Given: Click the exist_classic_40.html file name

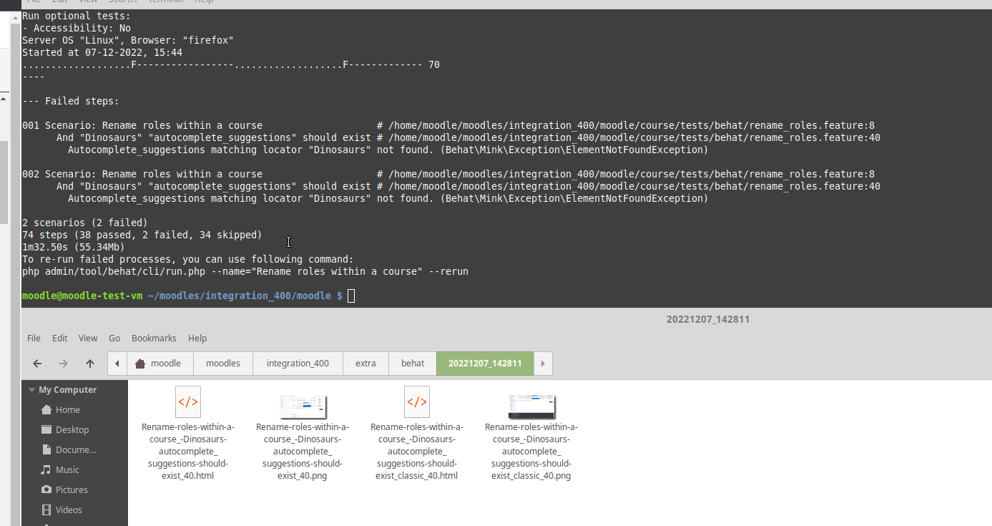Looking at the screenshot, I should pos(417,451).
